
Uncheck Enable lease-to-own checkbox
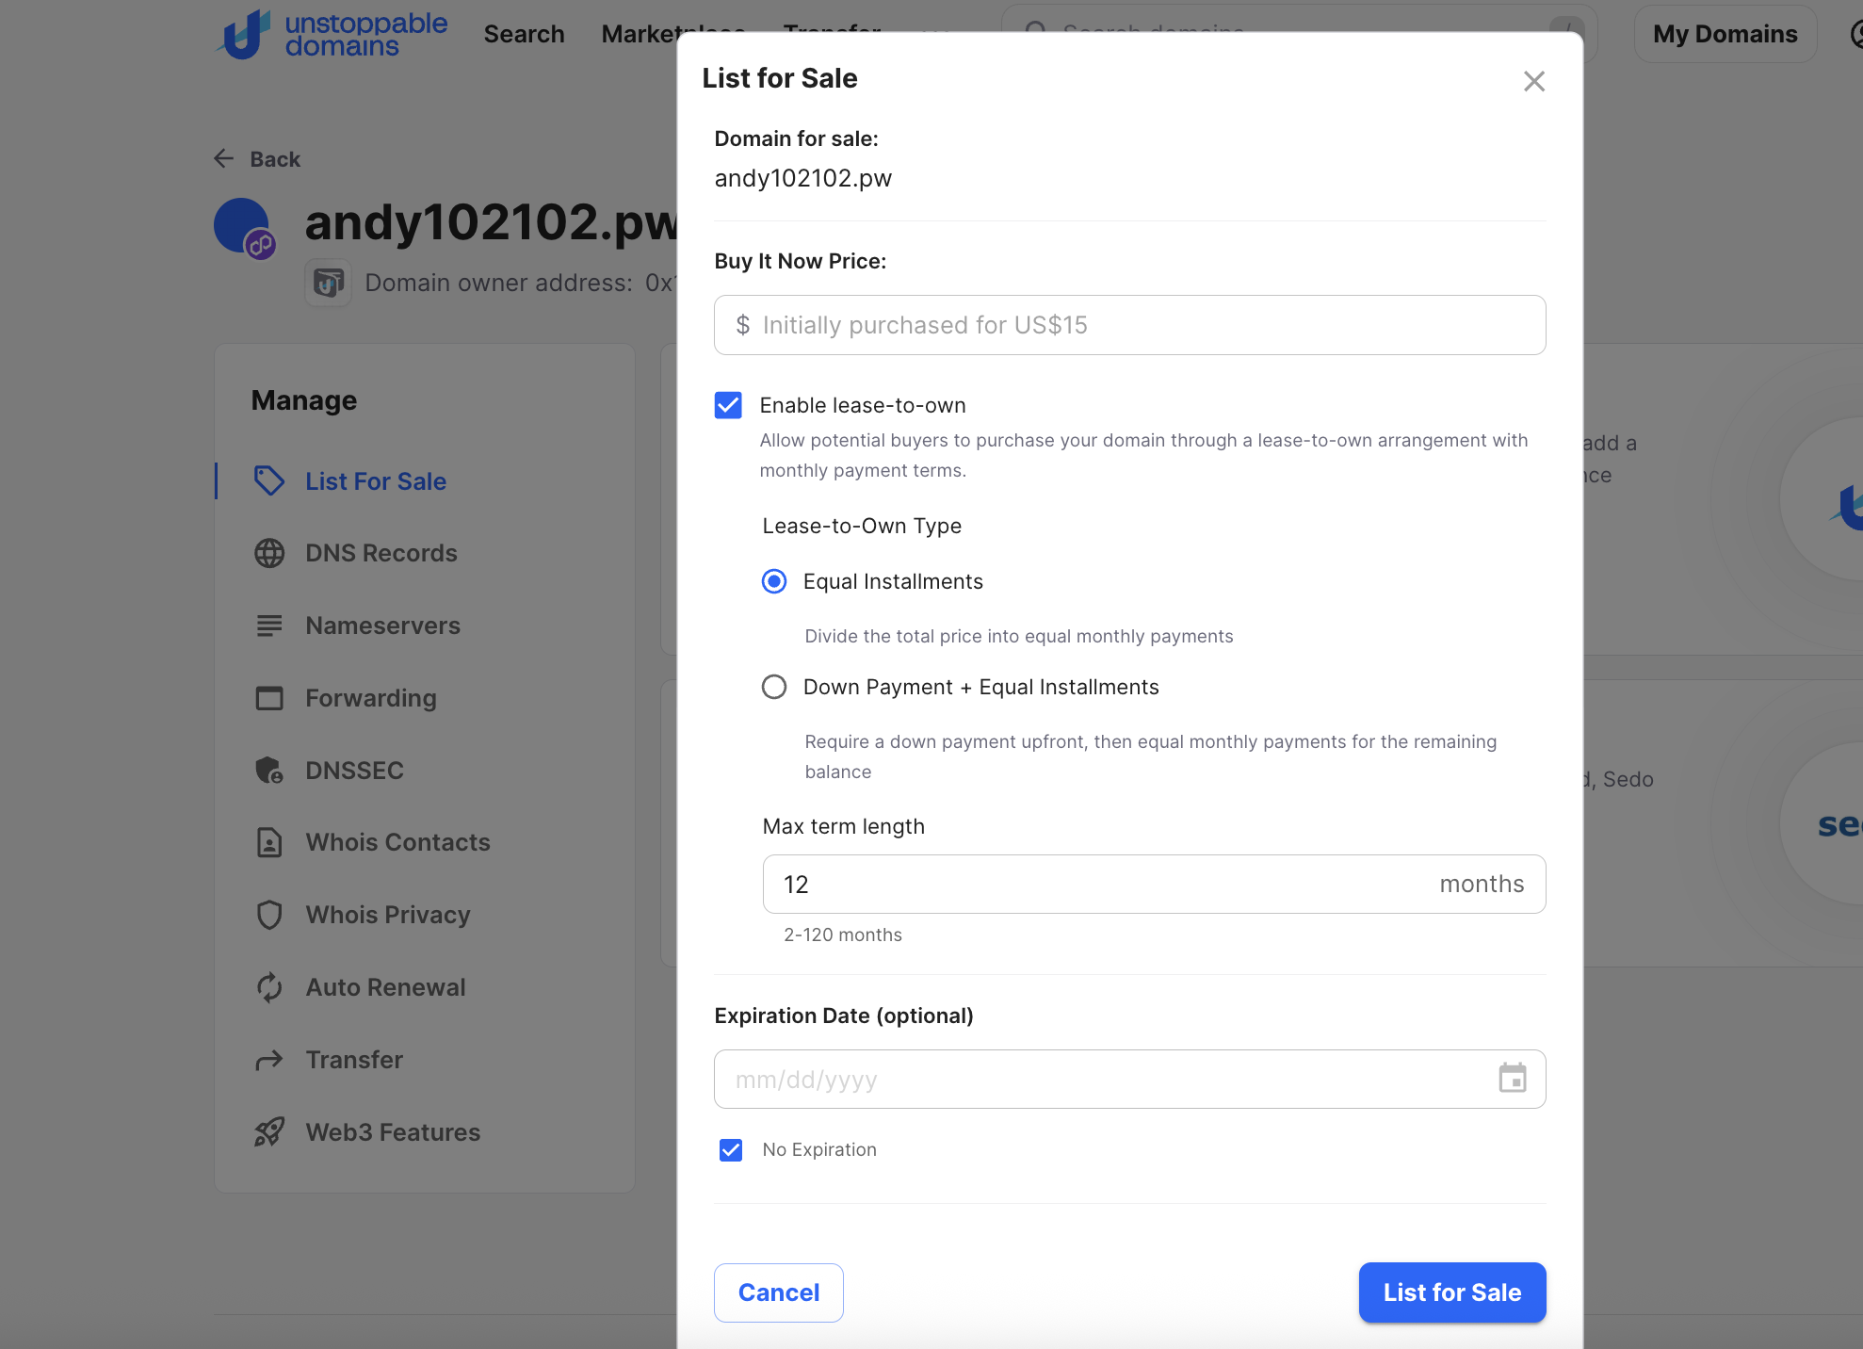[728, 405]
